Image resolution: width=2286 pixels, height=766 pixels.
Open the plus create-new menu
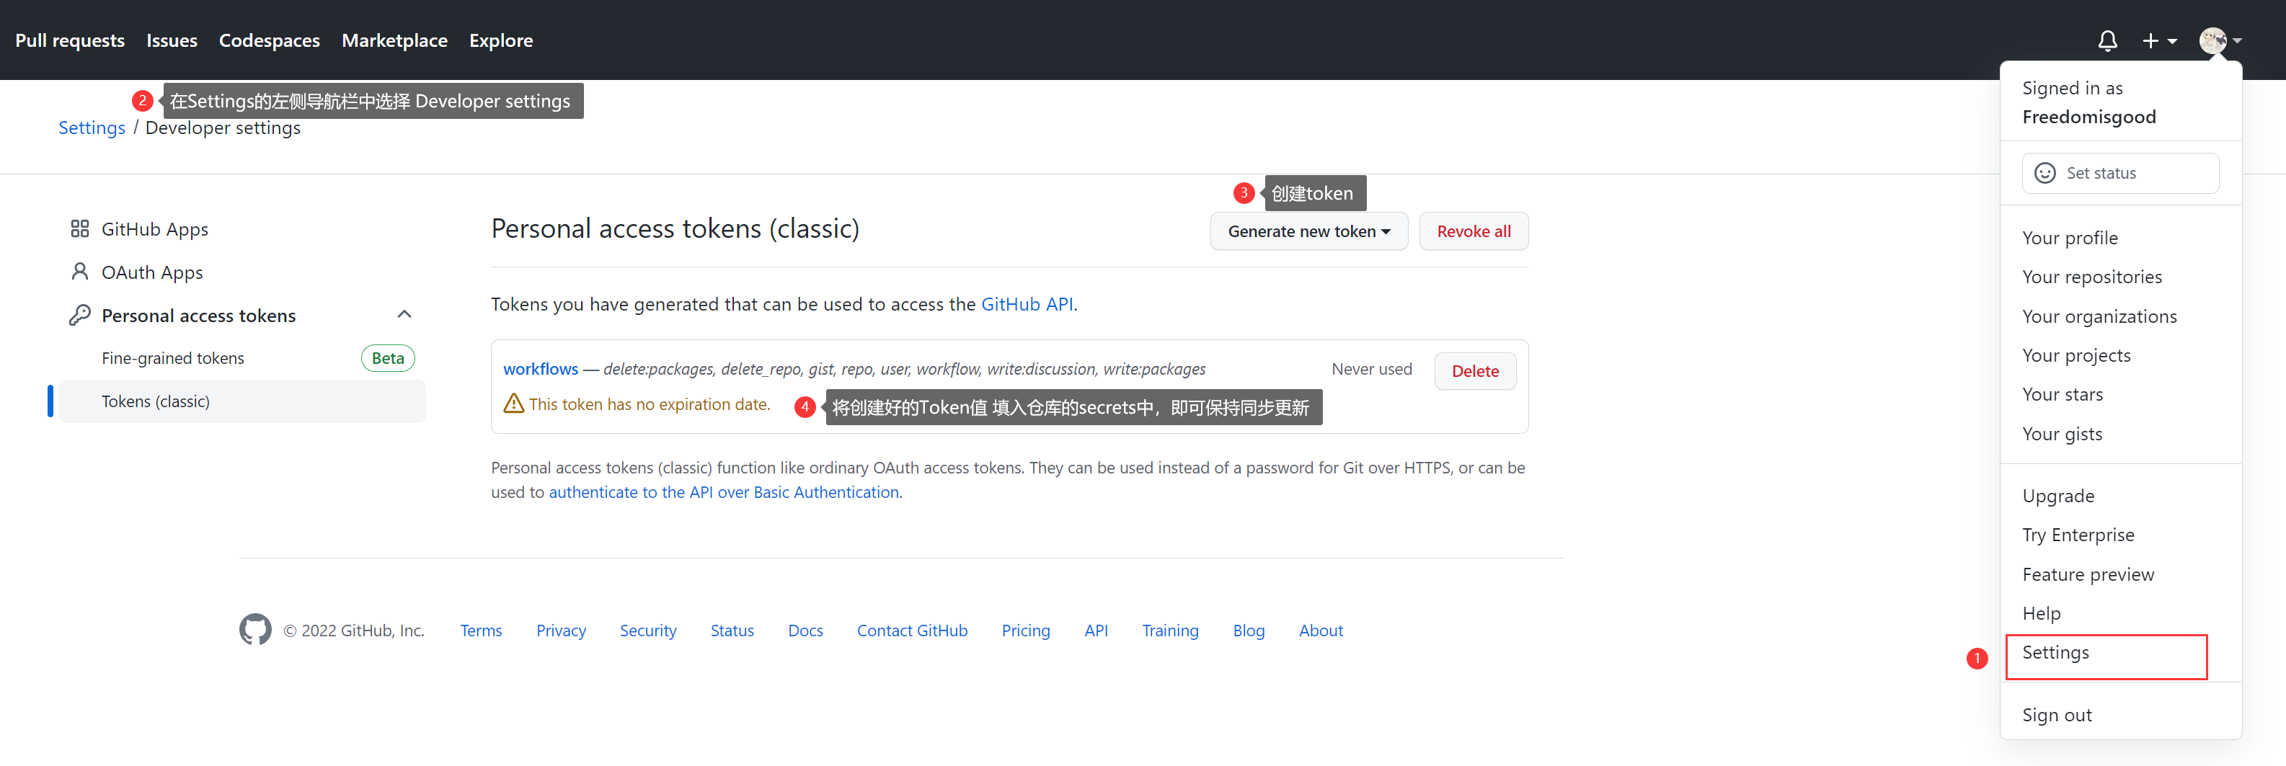tap(2159, 41)
